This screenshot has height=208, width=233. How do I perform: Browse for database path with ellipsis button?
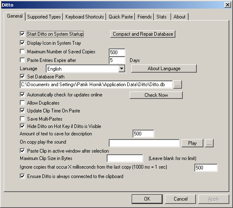(177, 85)
